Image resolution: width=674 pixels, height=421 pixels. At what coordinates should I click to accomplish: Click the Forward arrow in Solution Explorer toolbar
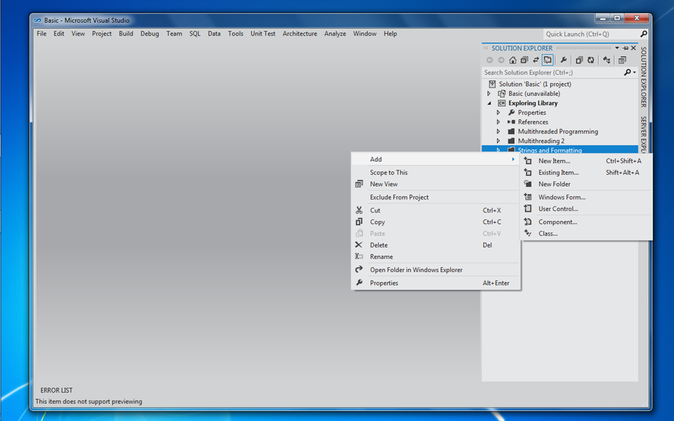501,60
